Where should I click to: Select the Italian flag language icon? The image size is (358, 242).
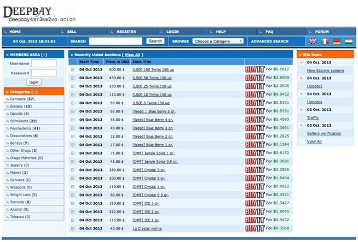tap(325, 41)
